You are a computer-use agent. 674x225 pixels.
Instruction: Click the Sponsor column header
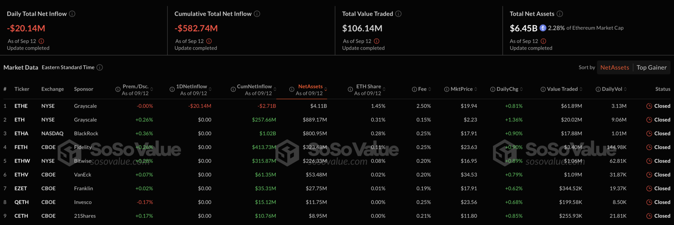click(x=84, y=89)
